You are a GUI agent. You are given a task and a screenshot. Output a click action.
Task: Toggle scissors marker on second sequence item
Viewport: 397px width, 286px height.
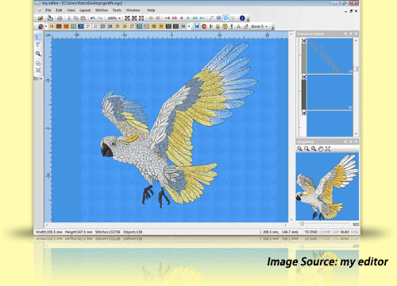click(304, 77)
